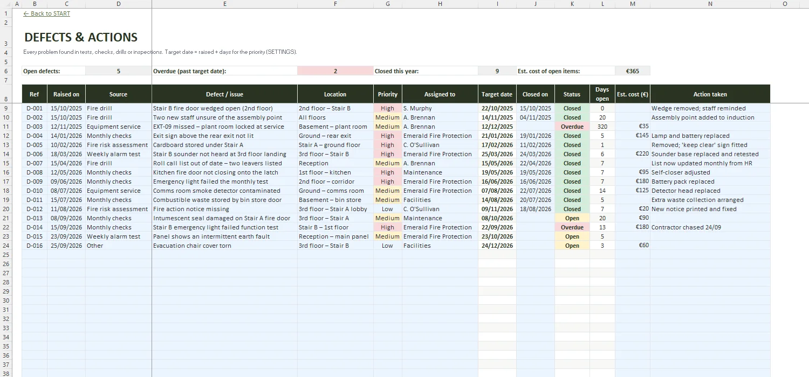Select closed on date 04/11/2025
809x377 pixels.
click(536, 117)
